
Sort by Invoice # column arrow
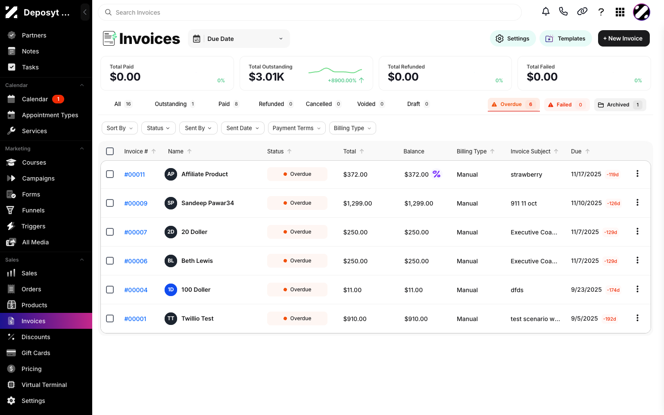point(154,151)
